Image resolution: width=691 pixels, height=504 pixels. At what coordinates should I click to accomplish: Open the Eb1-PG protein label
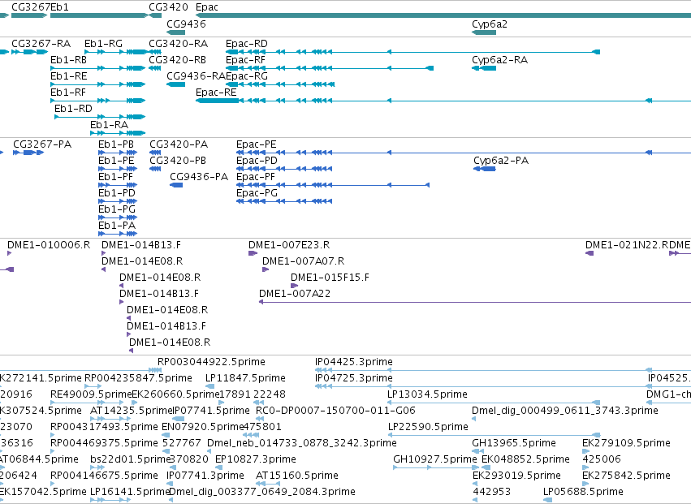[117, 209]
